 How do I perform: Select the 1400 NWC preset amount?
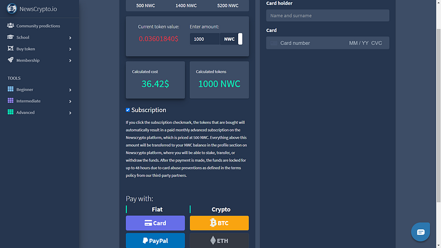[186, 6]
